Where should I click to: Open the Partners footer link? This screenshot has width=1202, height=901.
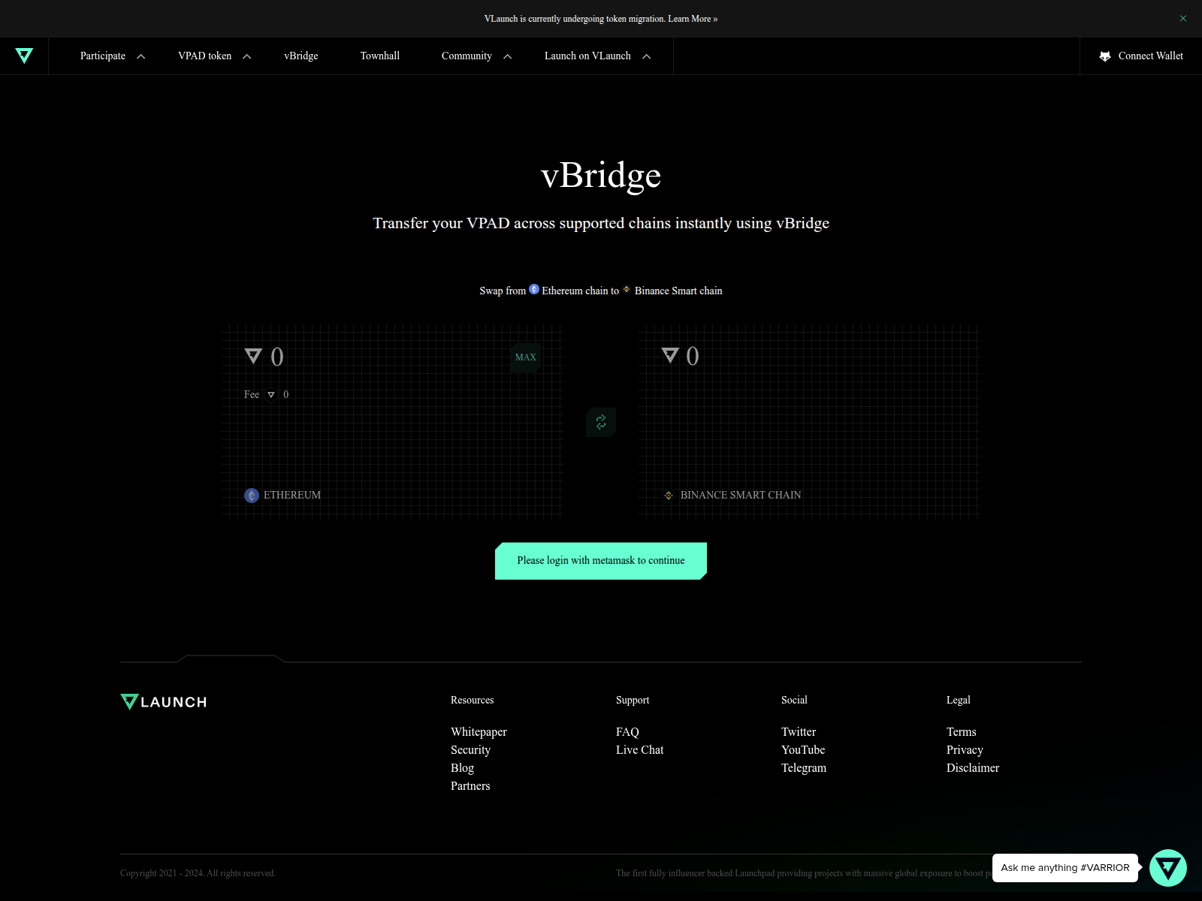click(470, 786)
